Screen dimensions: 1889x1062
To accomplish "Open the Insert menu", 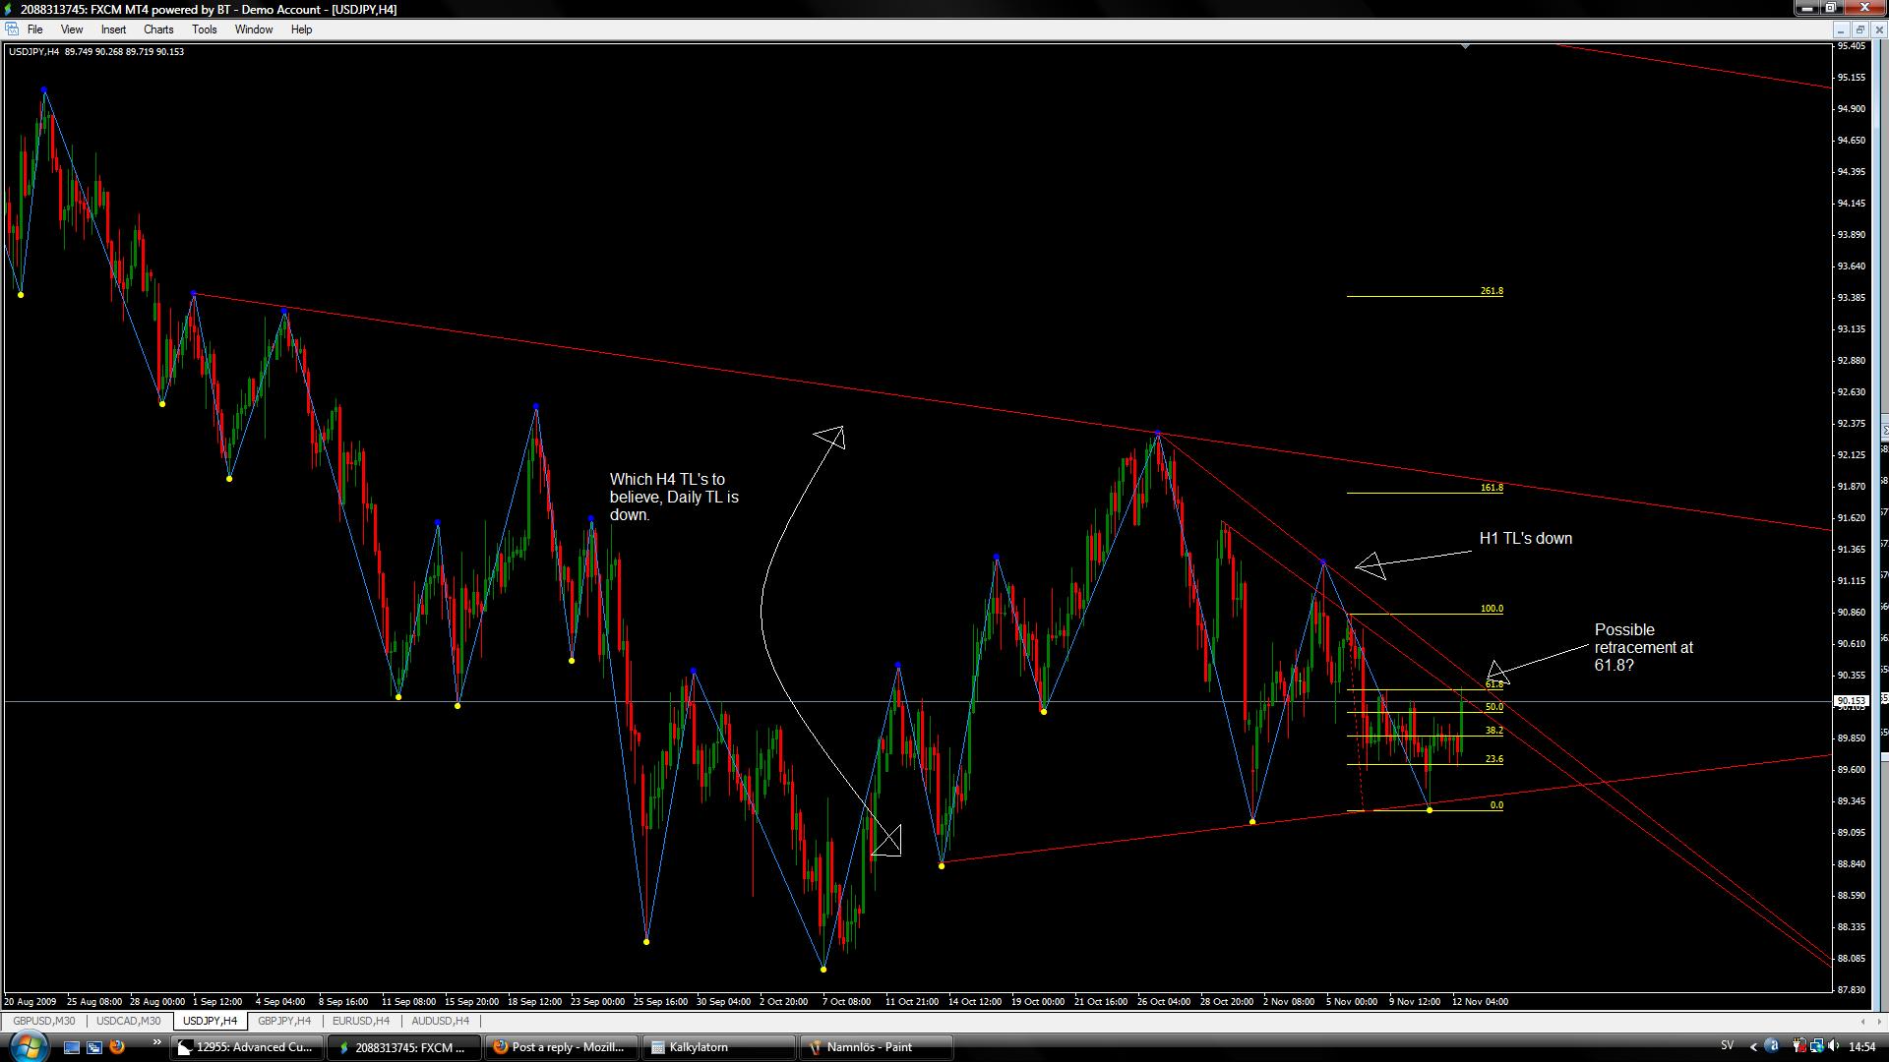I will 113,29.
